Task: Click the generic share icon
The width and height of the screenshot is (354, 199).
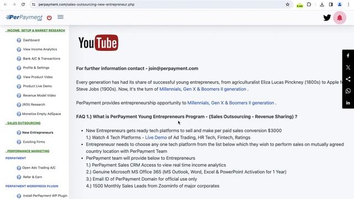Action: pos(348,79)
